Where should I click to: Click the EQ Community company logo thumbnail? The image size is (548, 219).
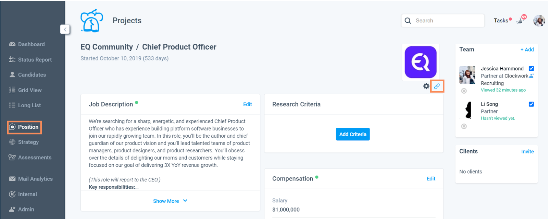[421, 62]
